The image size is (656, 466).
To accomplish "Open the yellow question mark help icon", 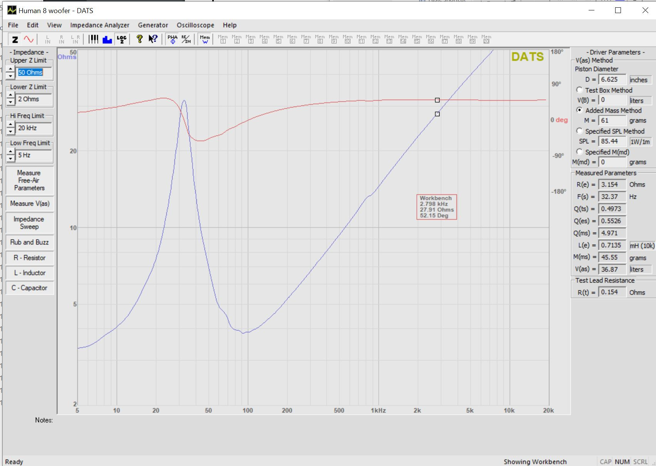I will (139, 39).
